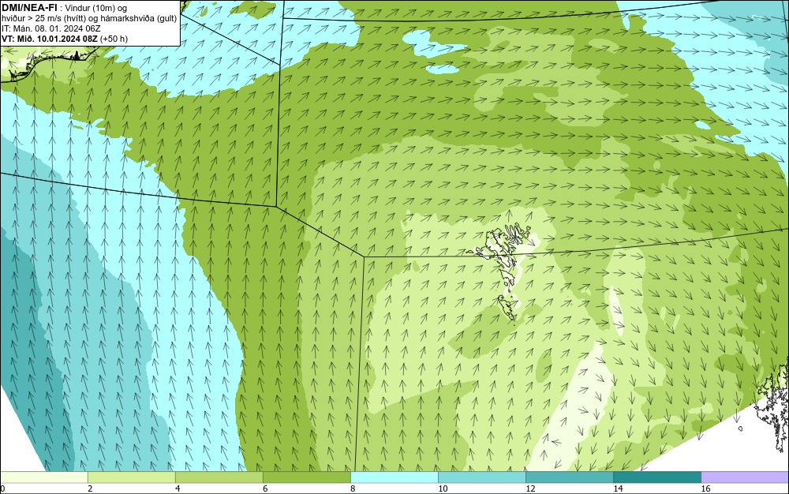Click the 10–12 m/s turquoise legend swatch
The image size is (789, 494).
tap(481, 477)
